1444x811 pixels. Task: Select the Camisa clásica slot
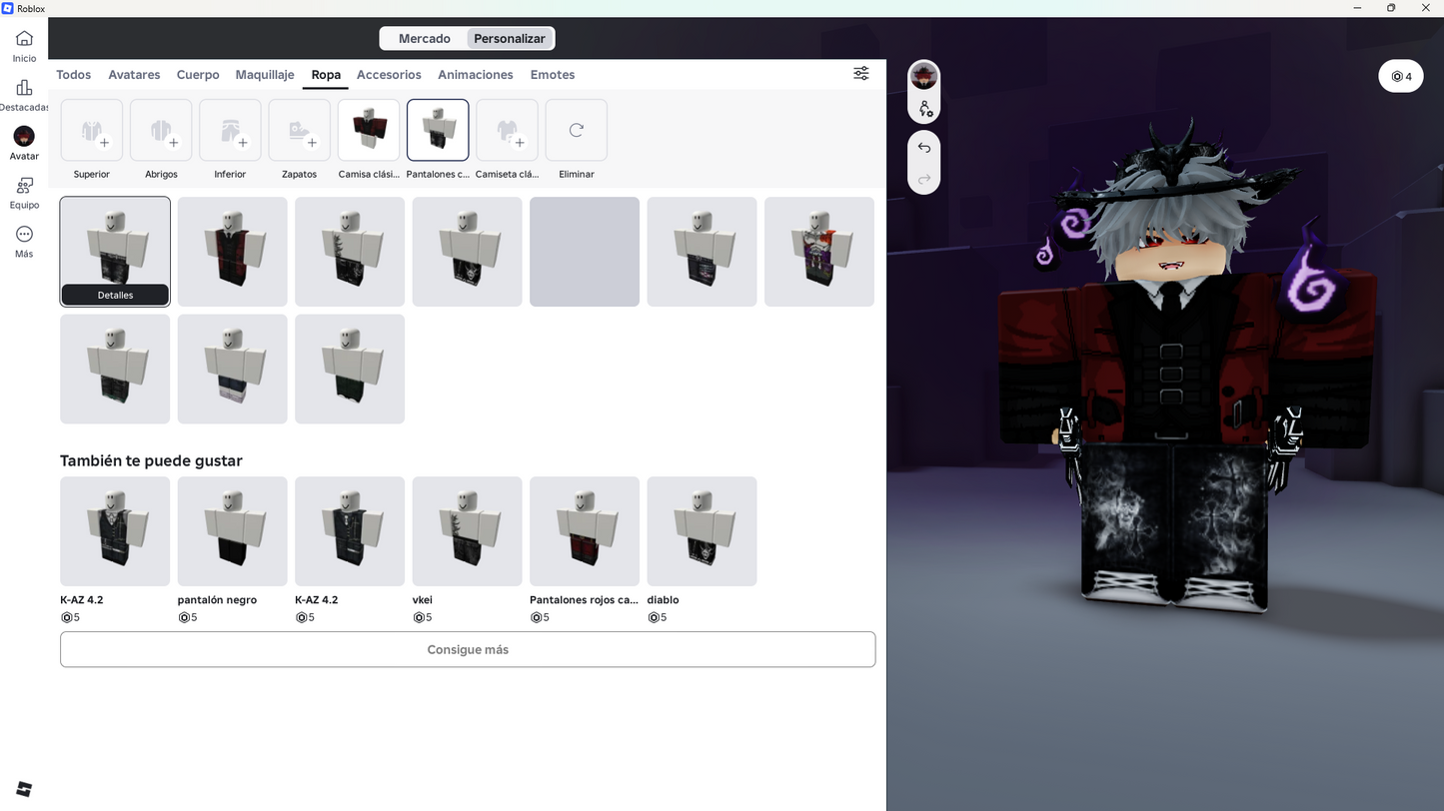tap(369, 130)
